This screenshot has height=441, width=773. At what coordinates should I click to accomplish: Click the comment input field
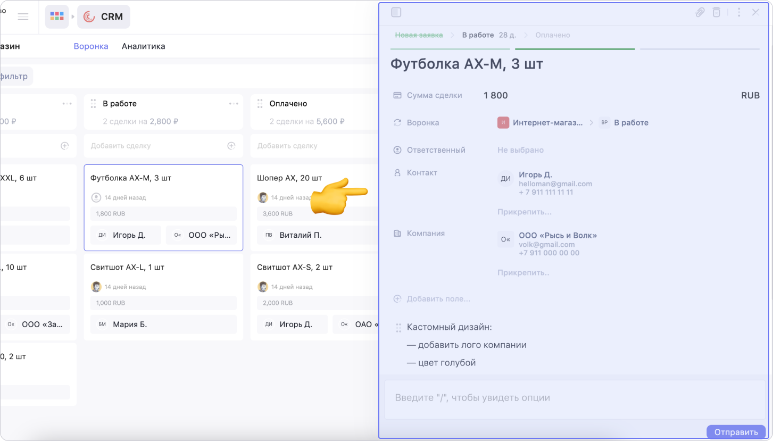point(575,398)
